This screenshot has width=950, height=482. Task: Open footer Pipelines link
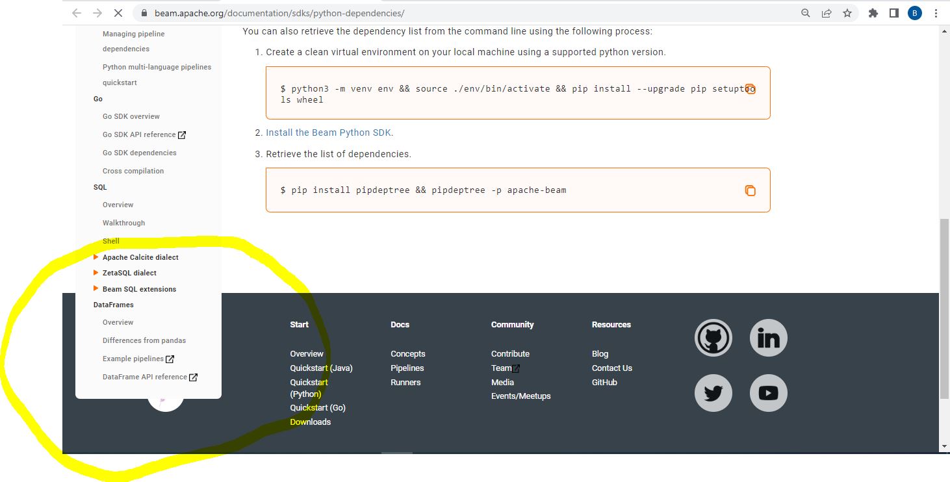coord(407,368)
